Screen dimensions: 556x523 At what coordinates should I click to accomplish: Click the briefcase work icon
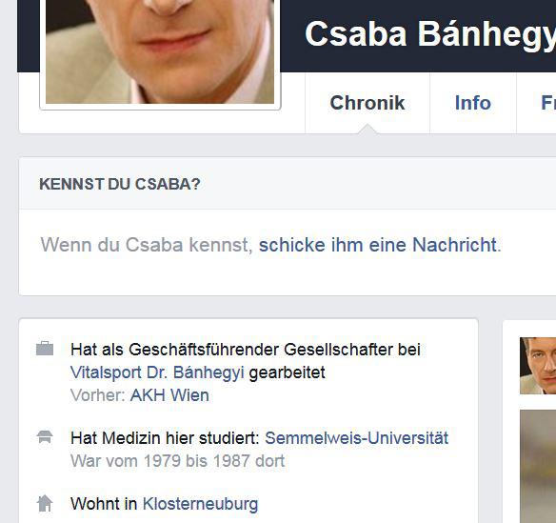(45, 349)
